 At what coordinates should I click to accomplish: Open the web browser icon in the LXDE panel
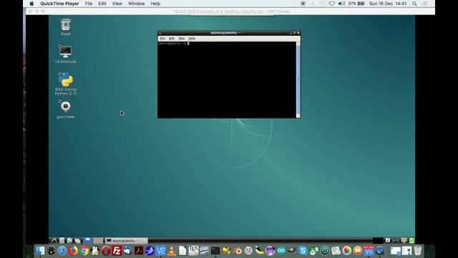click(69, 241)
